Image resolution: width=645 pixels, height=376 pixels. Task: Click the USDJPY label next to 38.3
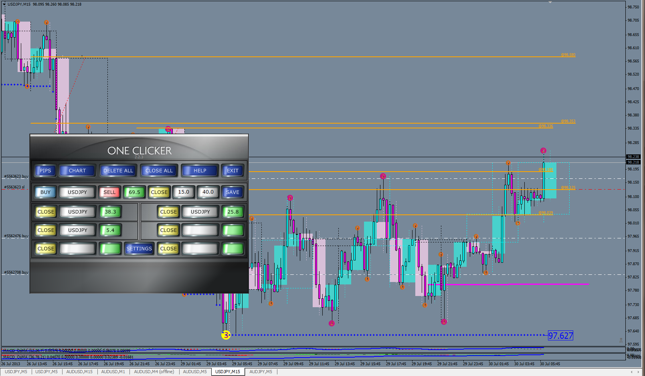(78, 212)
